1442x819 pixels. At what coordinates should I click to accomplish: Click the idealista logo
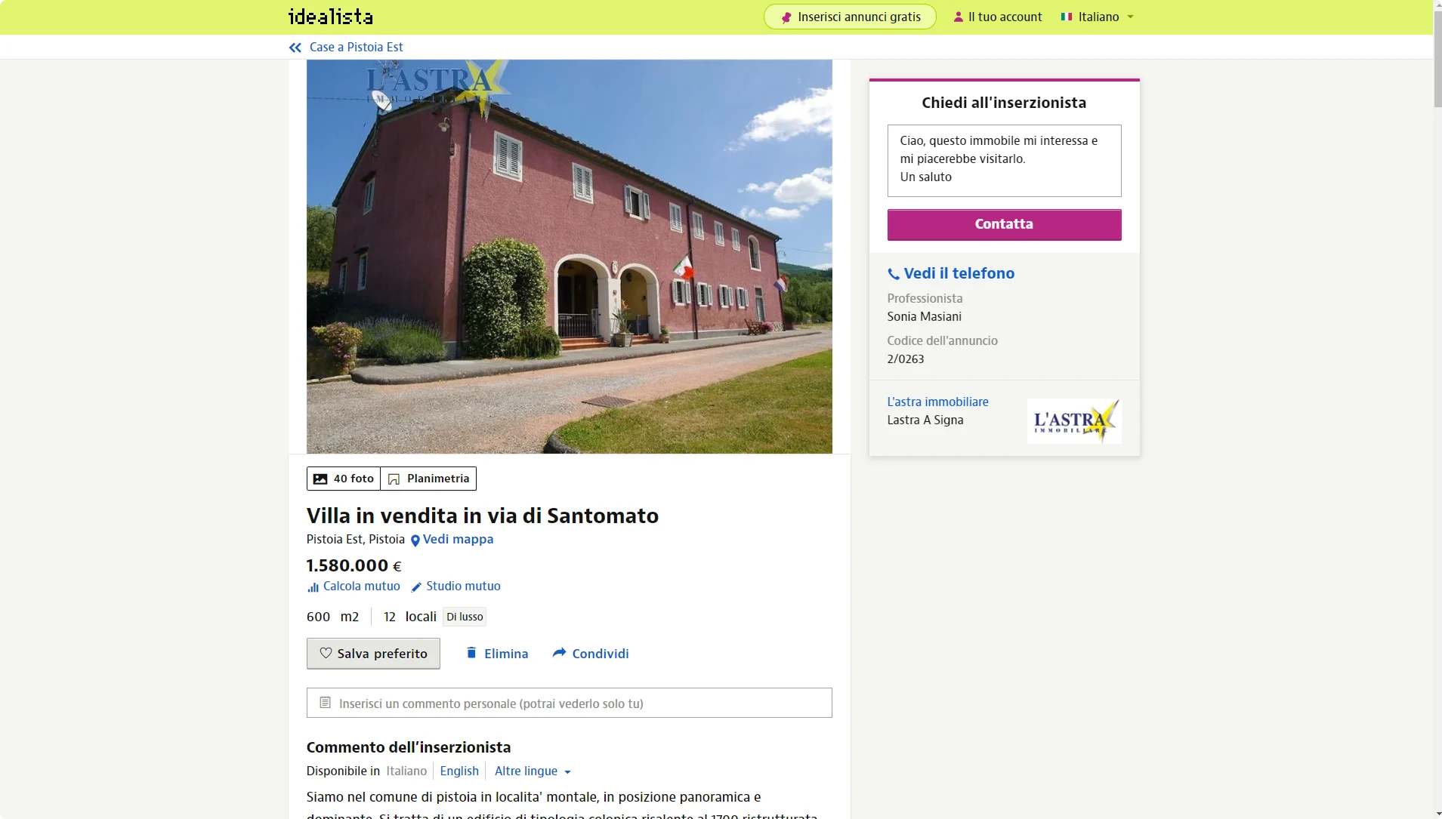point(331,17)
